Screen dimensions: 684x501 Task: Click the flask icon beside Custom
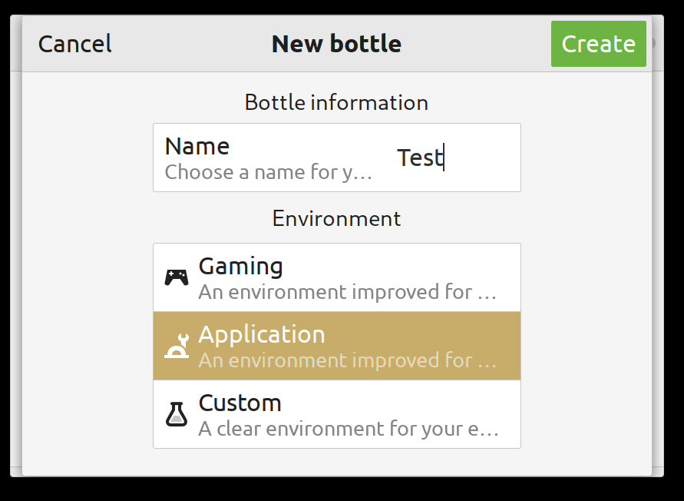pos(177,413)
